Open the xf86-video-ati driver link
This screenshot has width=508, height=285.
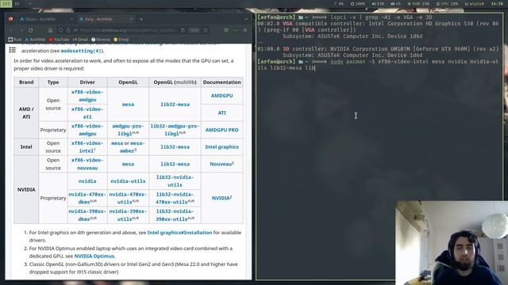coord(87,112)
